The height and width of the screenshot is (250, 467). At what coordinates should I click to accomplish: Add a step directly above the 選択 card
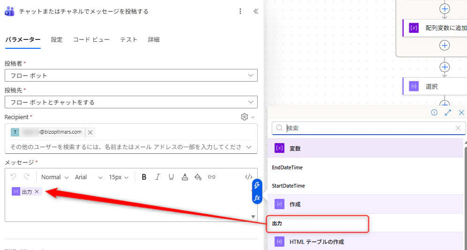click(444, 67)
